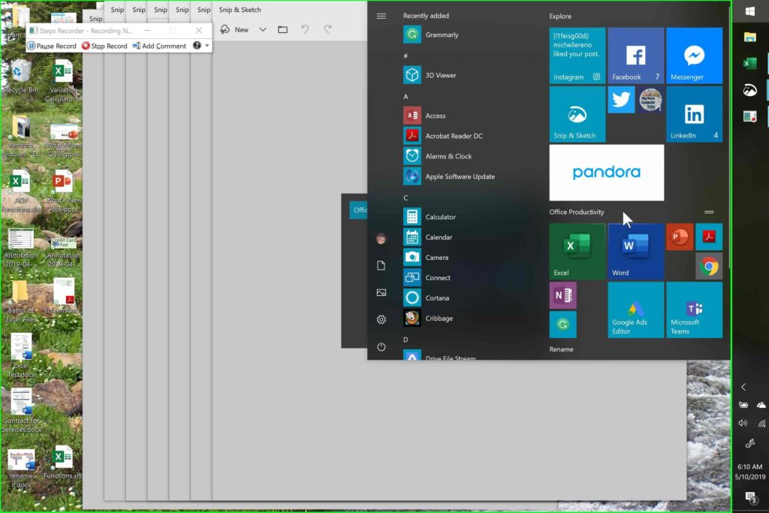The height and width of the screenshot is (513, 769).
Task: Show hidden tray icons chevron
Action: tap(743, 387)
